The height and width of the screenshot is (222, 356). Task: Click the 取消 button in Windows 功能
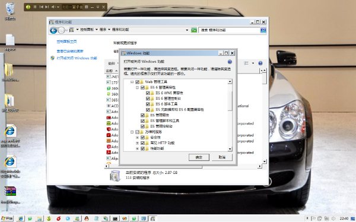pyautogui.click(x=222, y=157)
